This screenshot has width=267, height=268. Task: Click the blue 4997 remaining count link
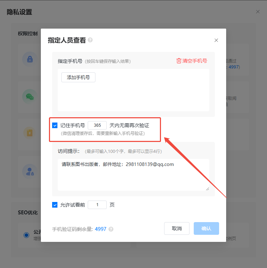(100, 229)
